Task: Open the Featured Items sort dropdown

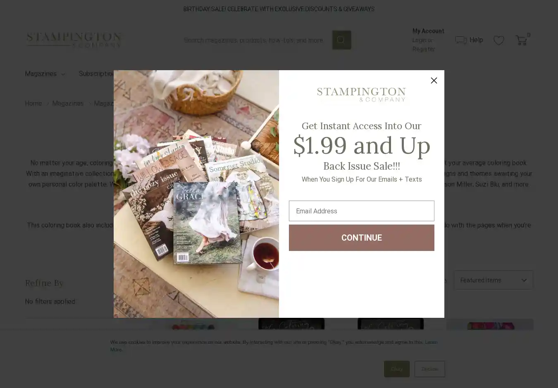Action: pos(493,280)
